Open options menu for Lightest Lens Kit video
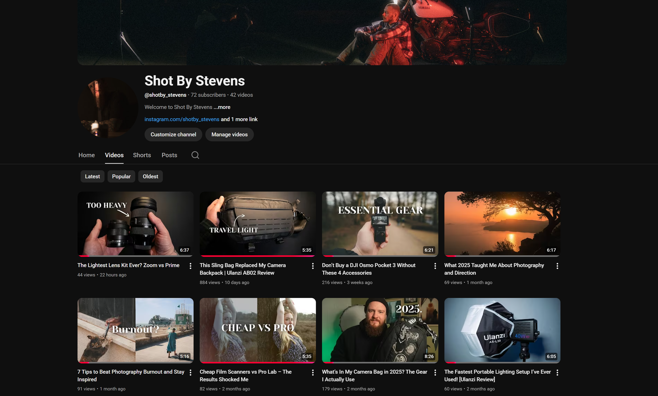Screen dimensions: 658x396 click(x=190, y=266)
